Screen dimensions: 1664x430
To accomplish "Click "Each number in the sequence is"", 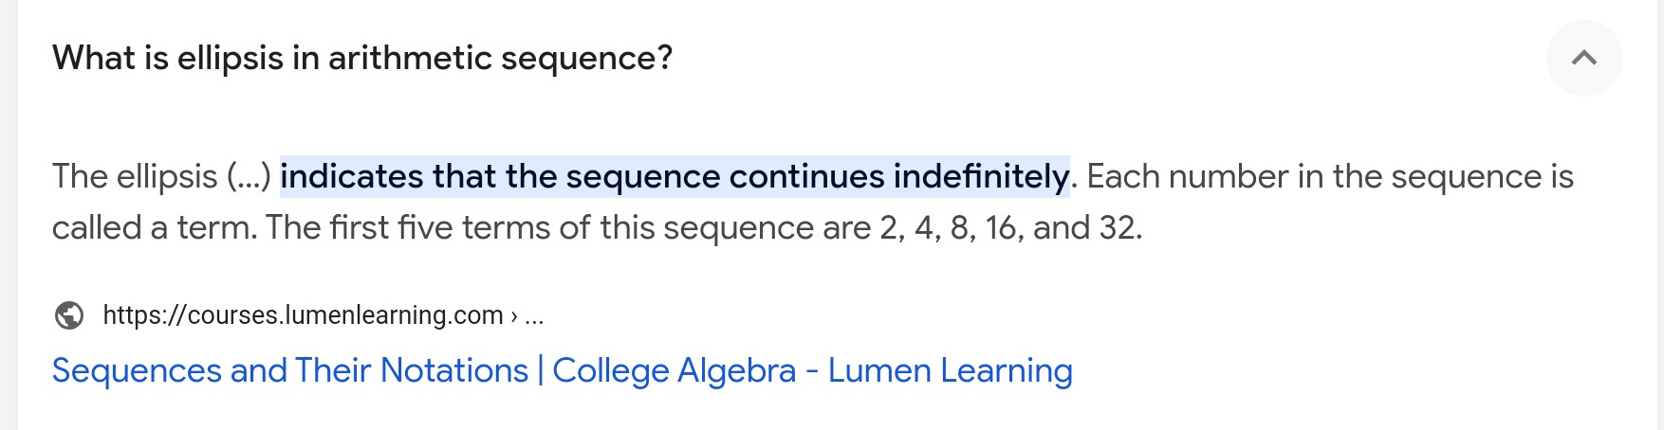I will pyautogui.click(x=1328, y=176).
